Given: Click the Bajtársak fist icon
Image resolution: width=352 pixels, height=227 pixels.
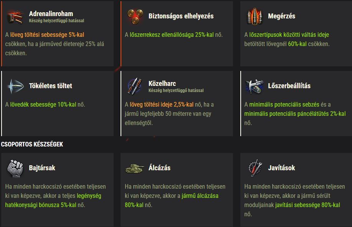Looking at the screenshot, I should tap(15, 168).
